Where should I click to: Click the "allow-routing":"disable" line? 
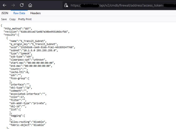[x=28, y=122]
